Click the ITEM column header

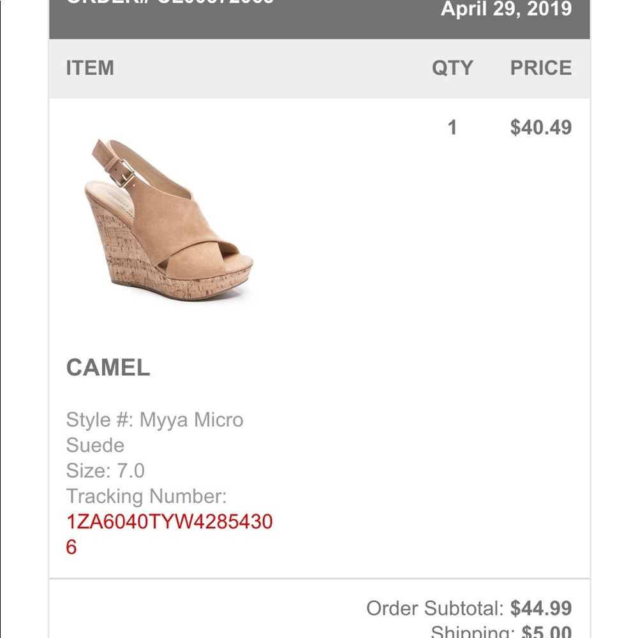coord(90,68)
